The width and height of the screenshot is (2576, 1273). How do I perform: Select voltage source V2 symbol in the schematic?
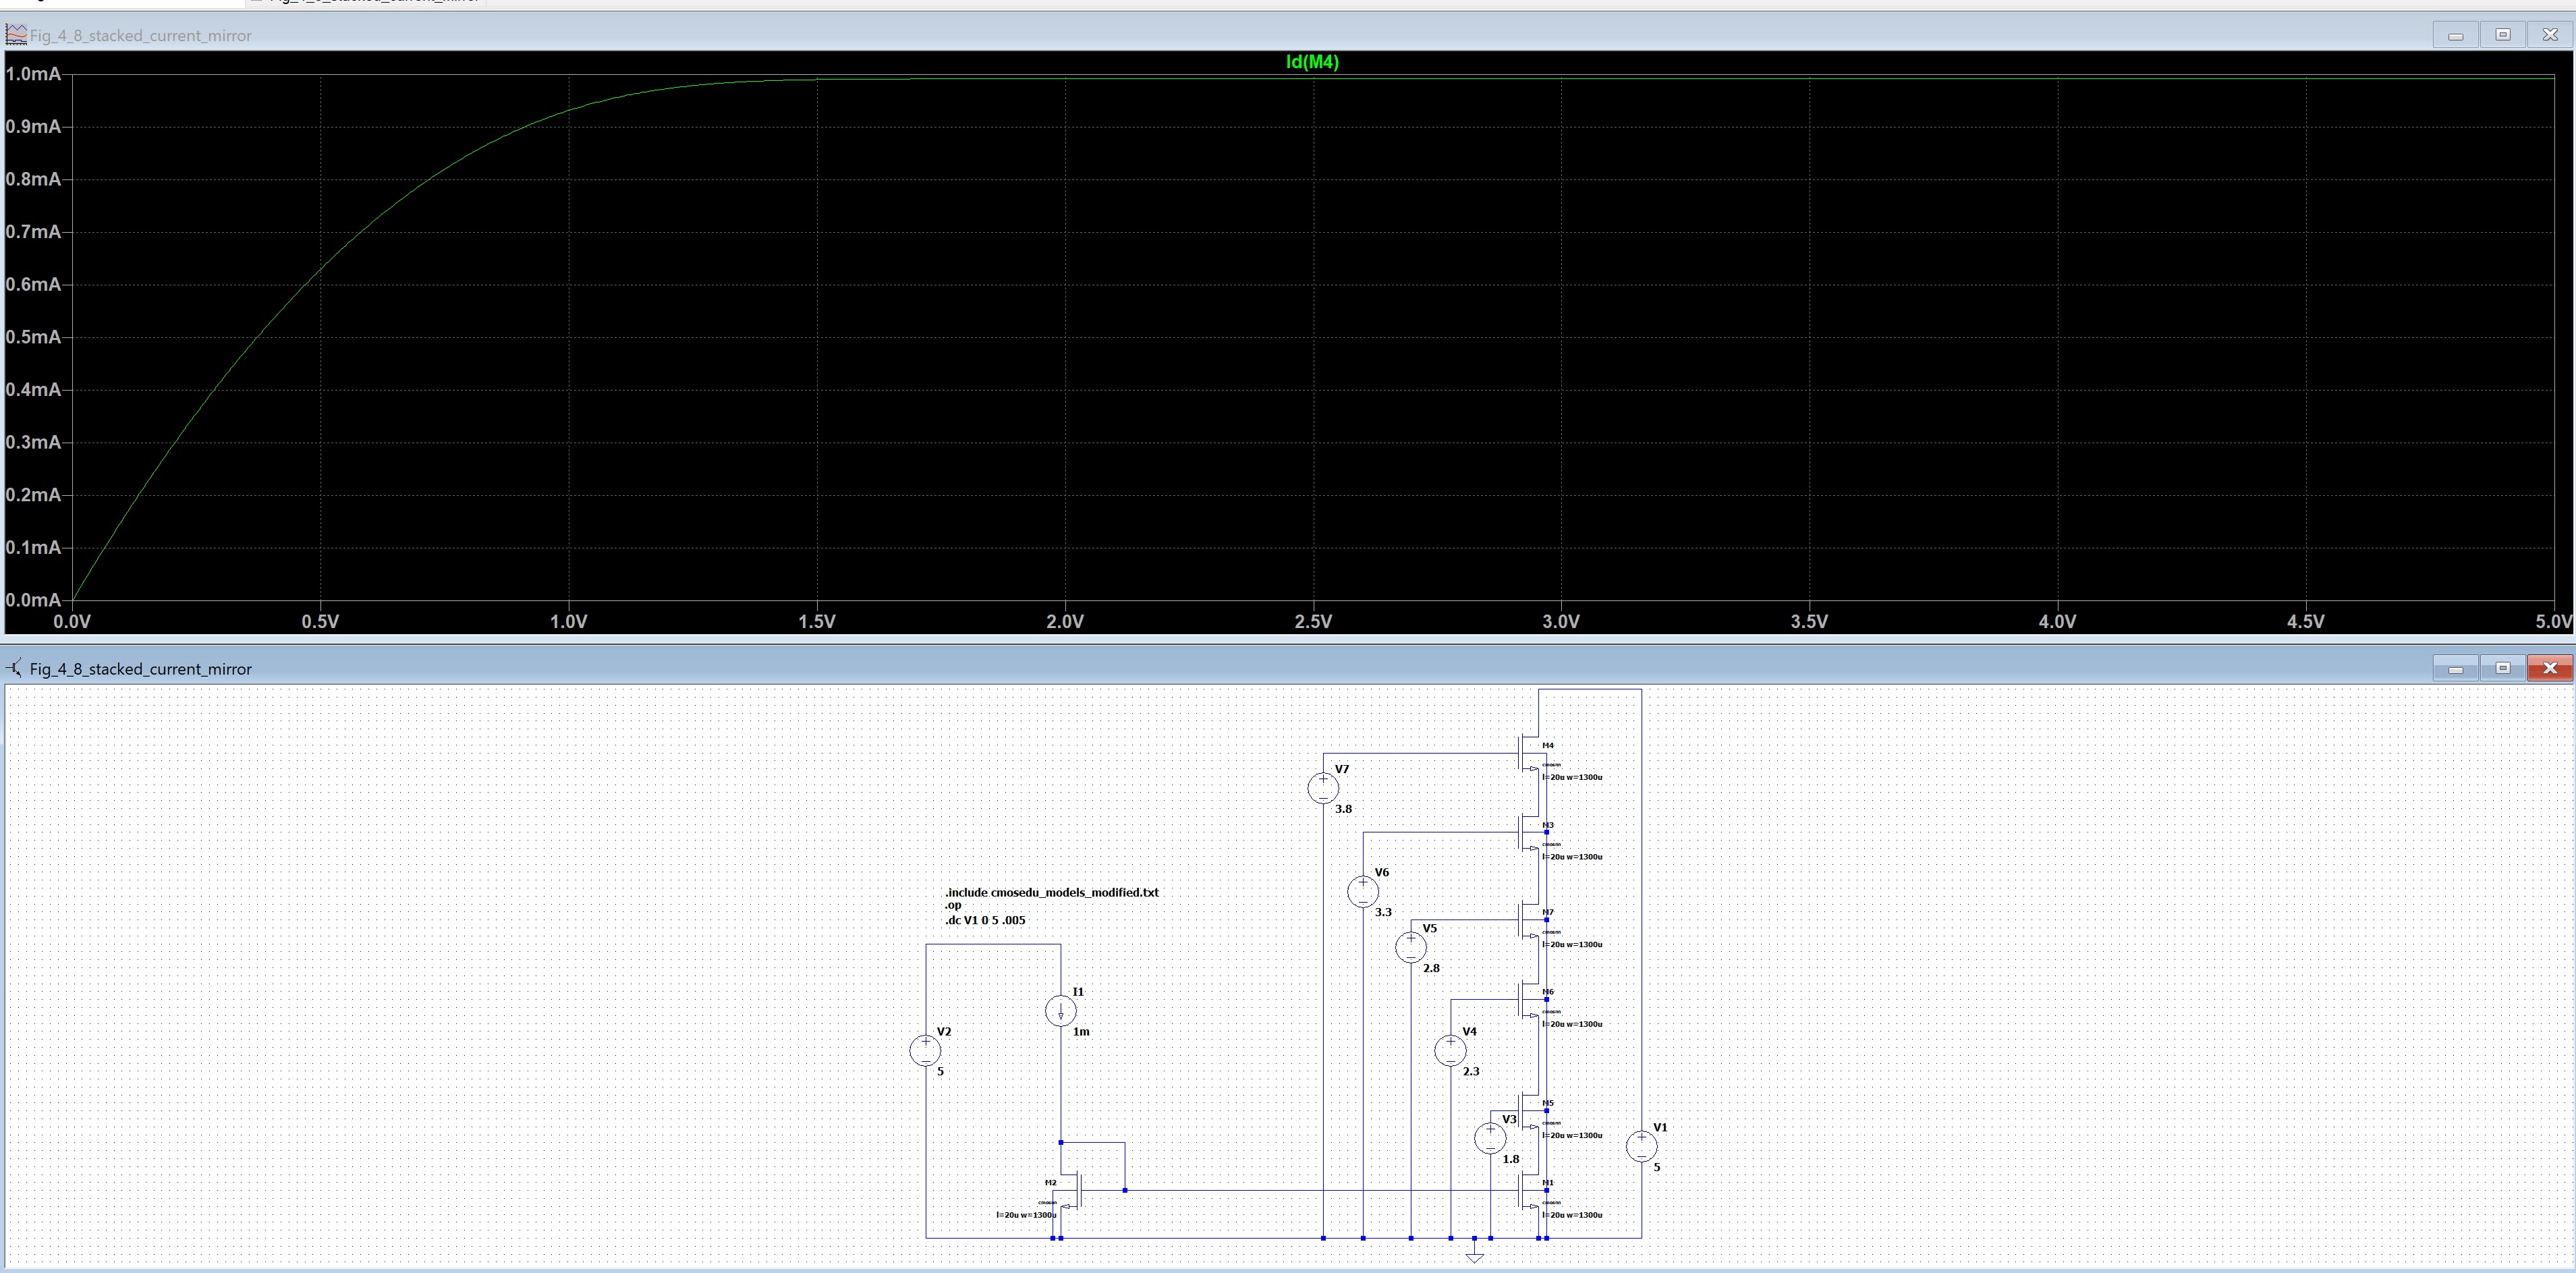click(926, 1050)
